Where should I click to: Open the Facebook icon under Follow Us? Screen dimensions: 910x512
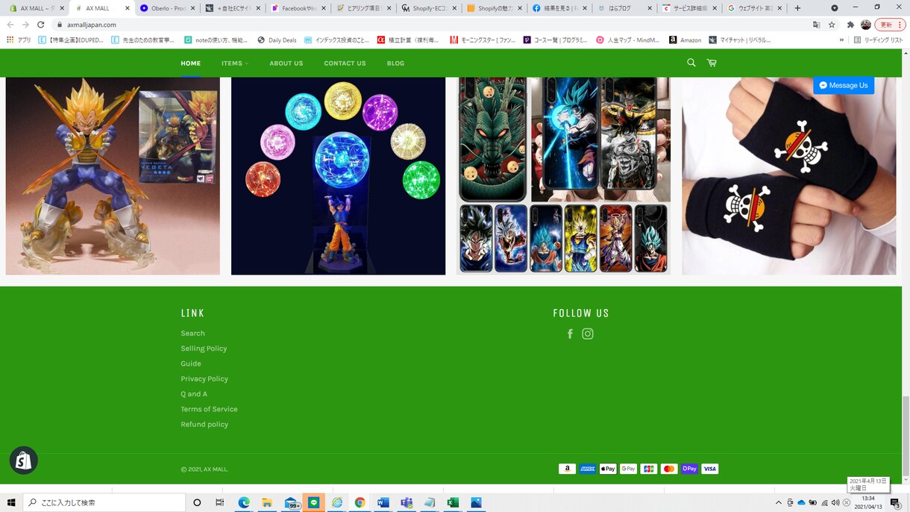[x=570, y=334]
